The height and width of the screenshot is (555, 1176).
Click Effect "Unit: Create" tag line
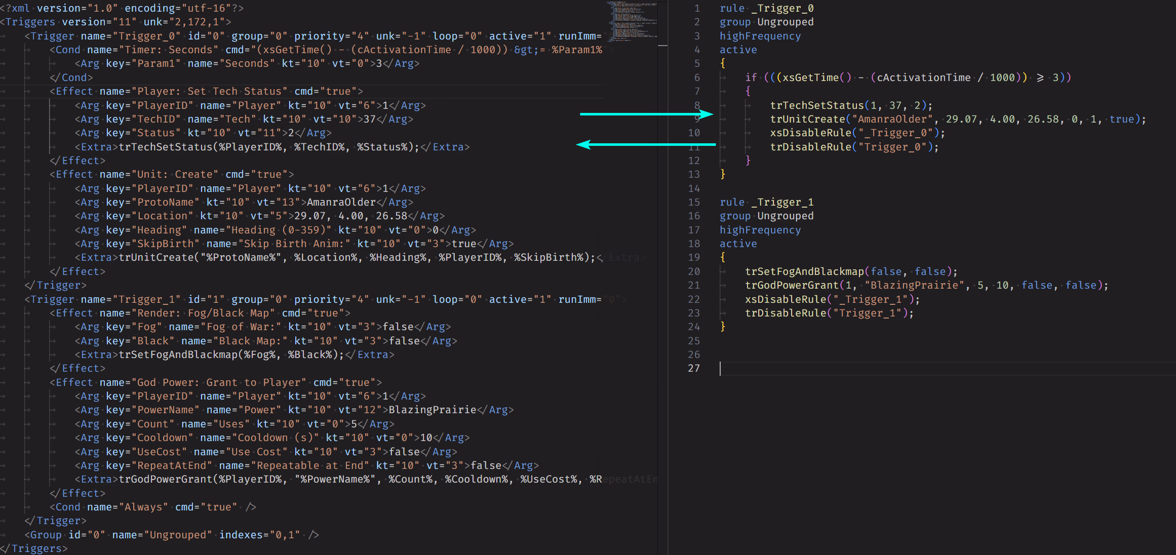point(171,174)
